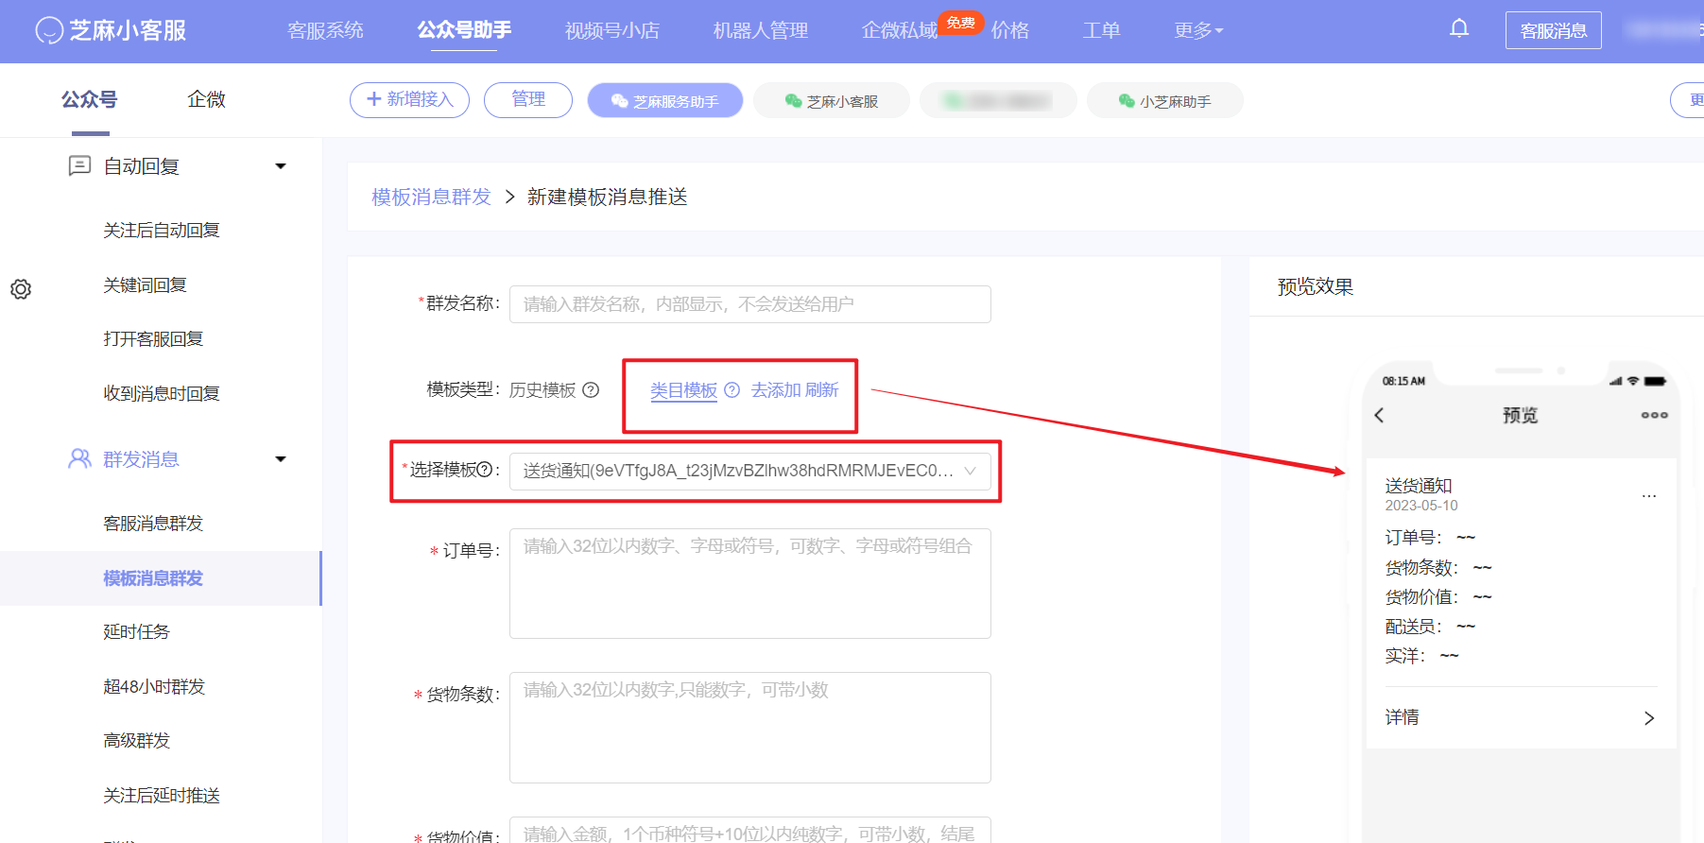Click the 货物价值 input field
Viewport: 1704px width, 843px height.
(x=750, y=830)
